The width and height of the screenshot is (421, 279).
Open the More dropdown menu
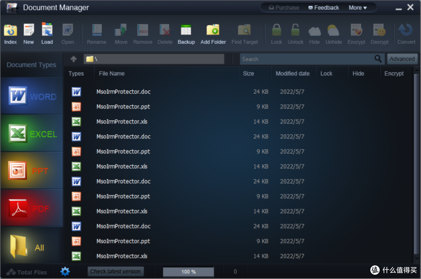(x=357, y=7)
